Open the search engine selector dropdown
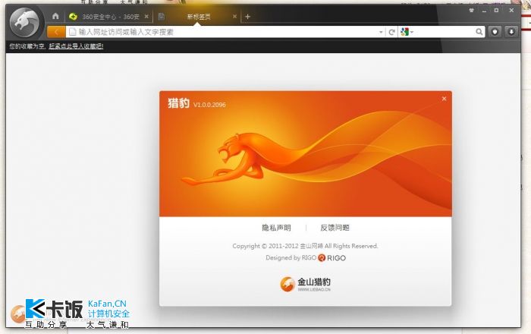531x334 pixels. tap(407, 32)
